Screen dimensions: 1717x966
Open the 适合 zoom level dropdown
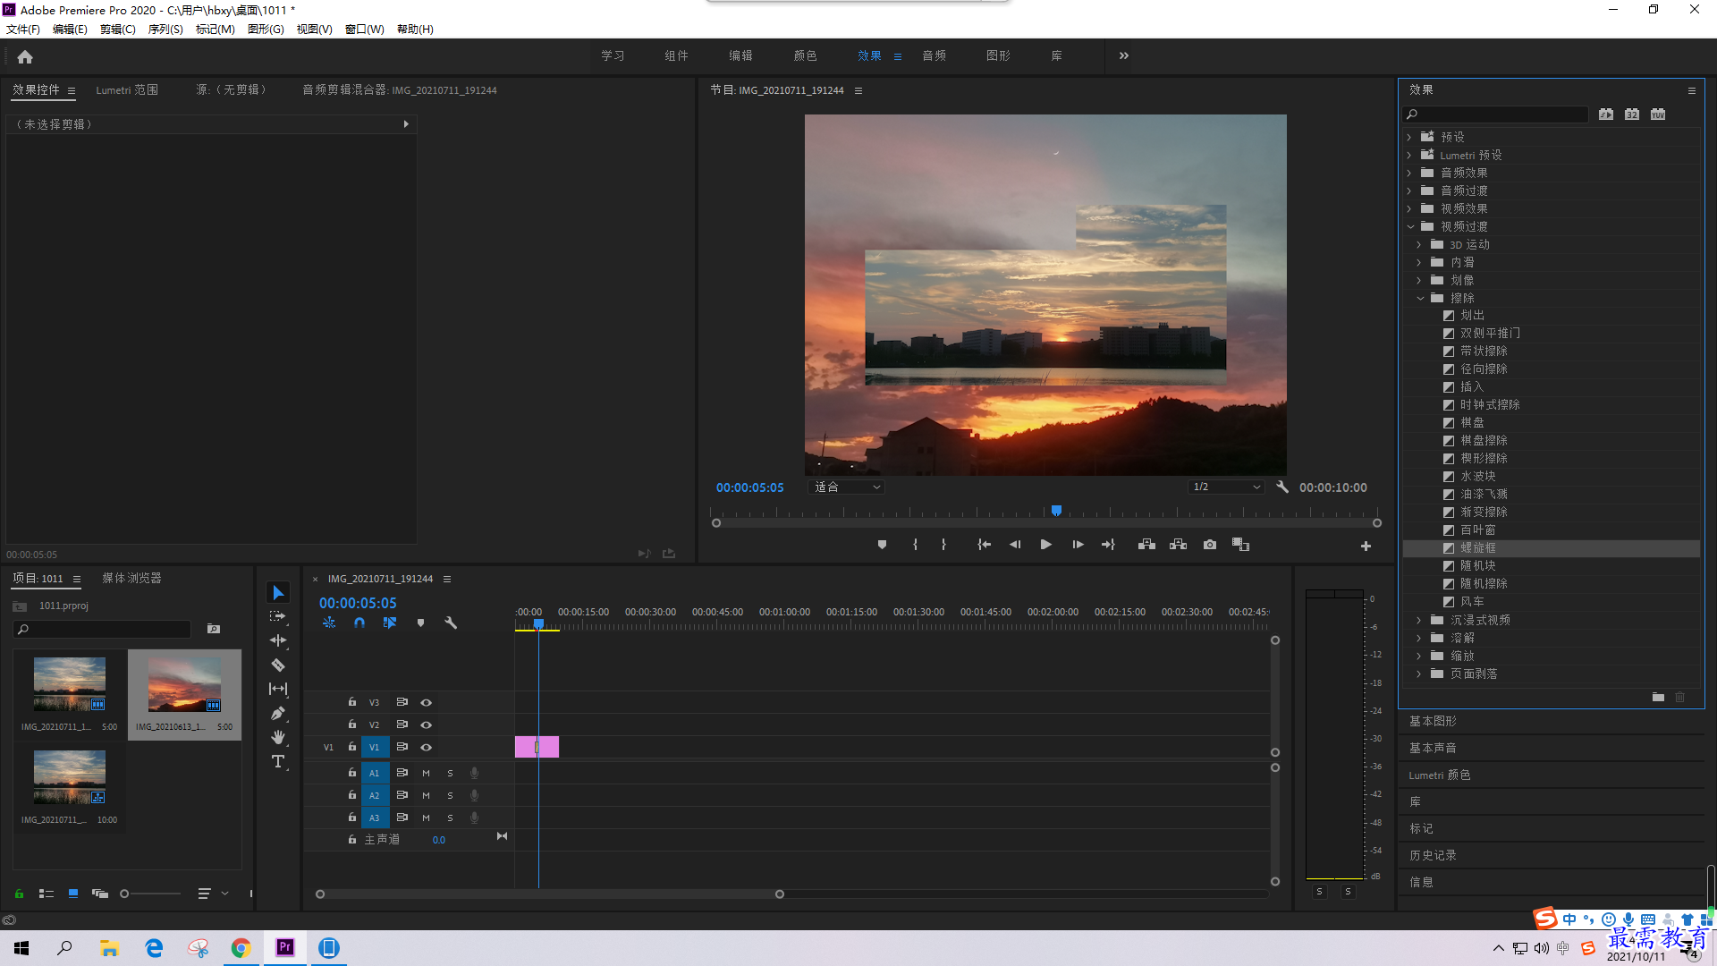coord(846,487)
